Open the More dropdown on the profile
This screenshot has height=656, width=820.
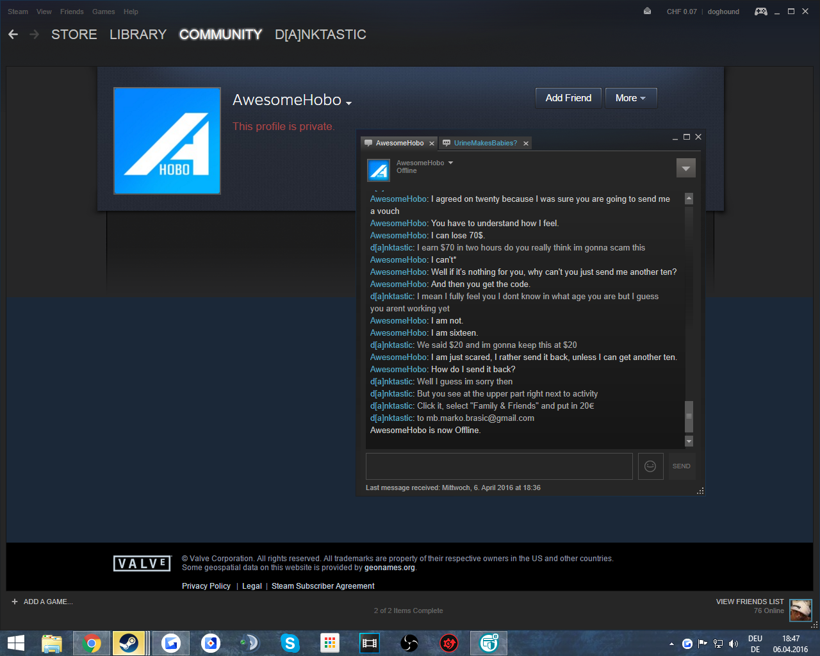[631, 98]
